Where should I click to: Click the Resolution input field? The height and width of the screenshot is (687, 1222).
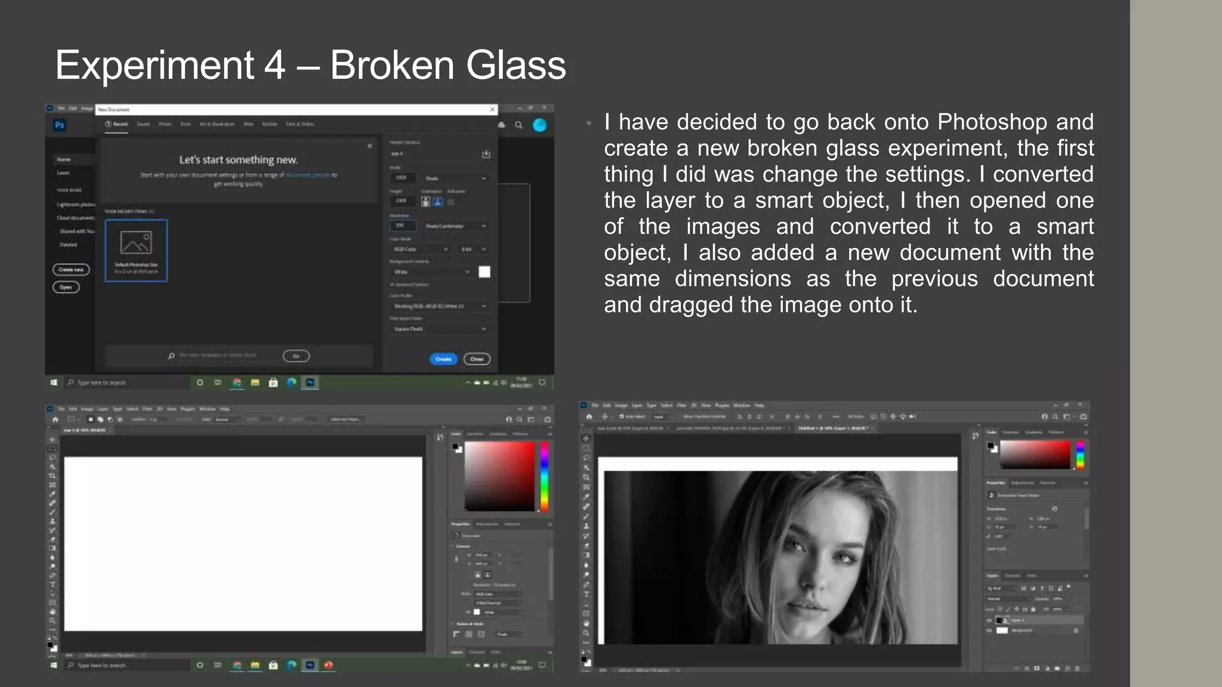[403, 225]
